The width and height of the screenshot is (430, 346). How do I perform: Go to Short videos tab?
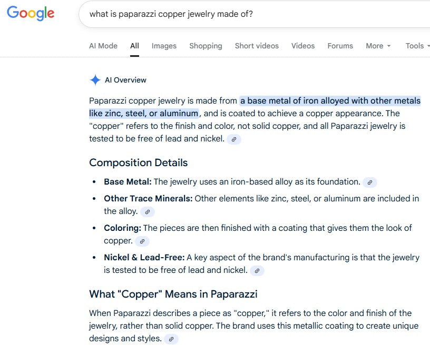click(257, 46)
